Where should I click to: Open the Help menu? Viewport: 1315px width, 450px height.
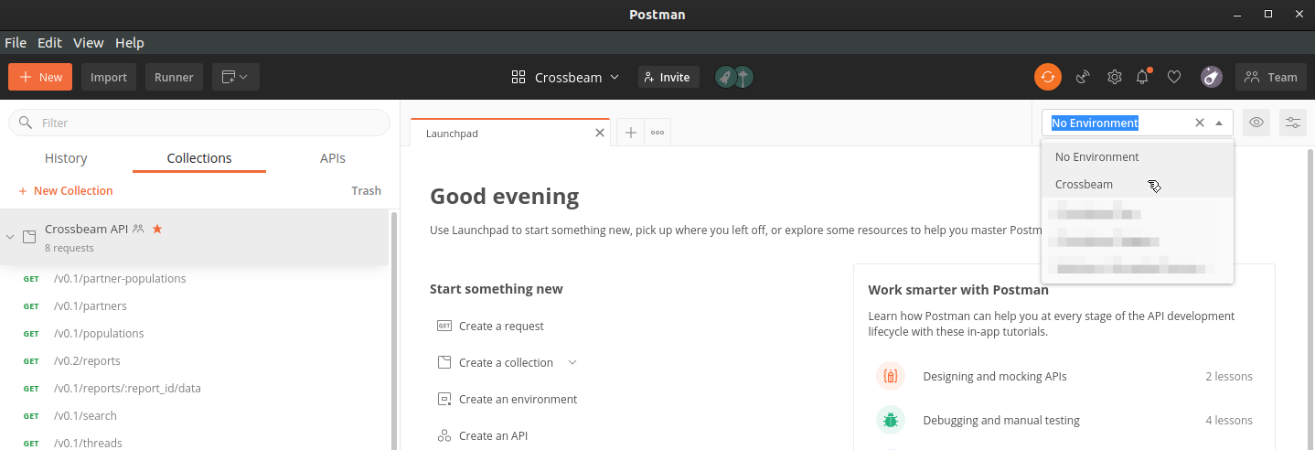[x=130, y=42]
